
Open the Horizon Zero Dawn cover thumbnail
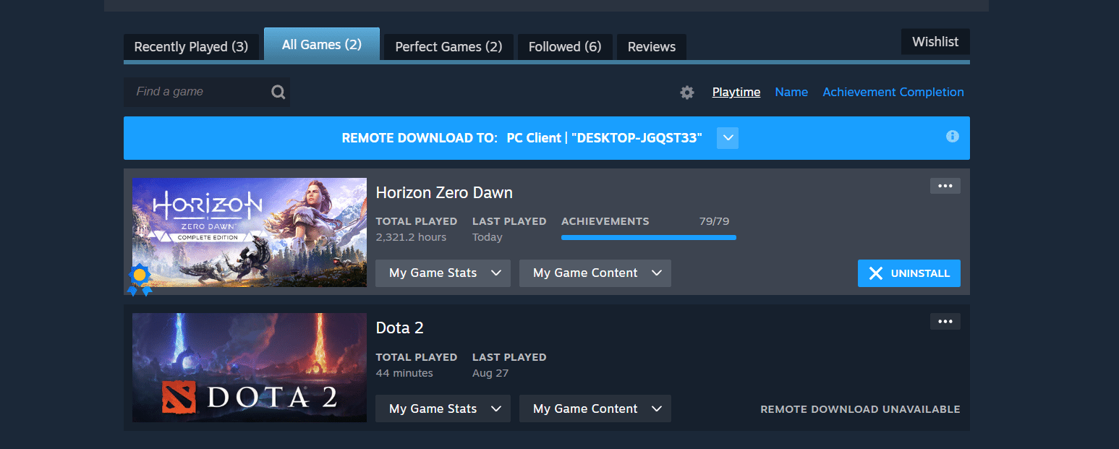pyautogui.click(x=250, y=233)
